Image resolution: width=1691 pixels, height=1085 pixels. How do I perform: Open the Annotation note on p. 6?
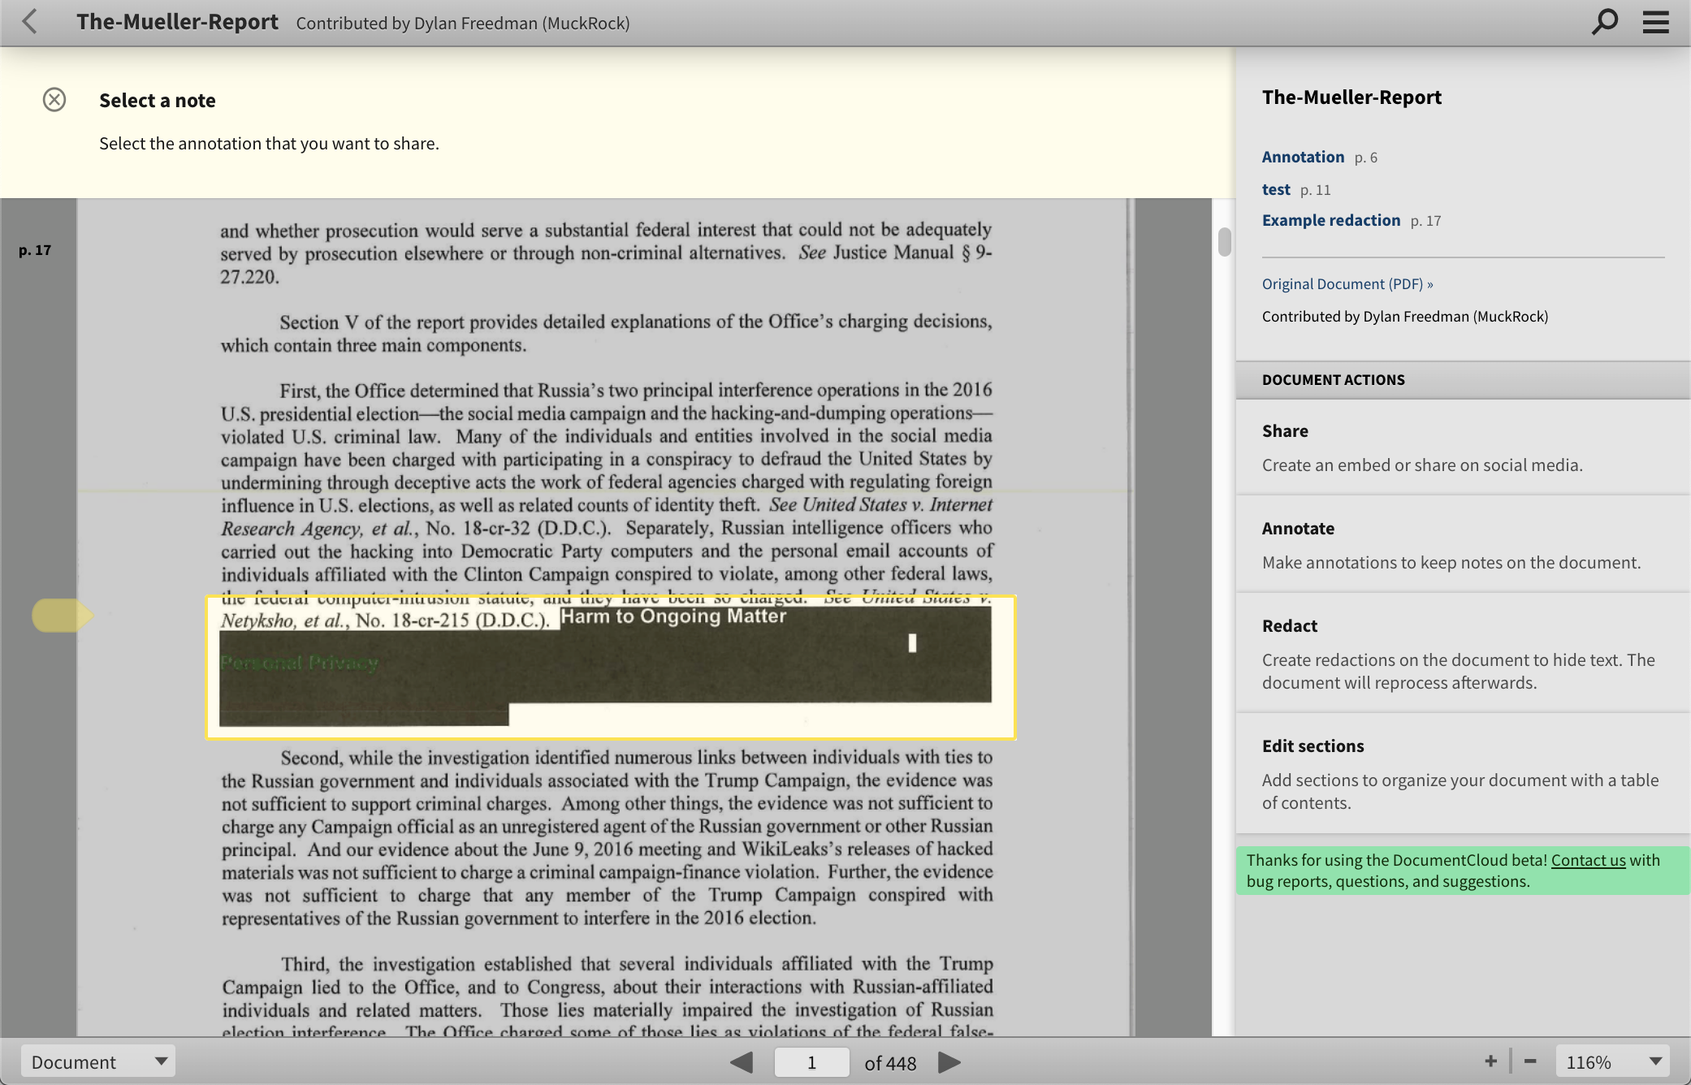coord(1303,157)
